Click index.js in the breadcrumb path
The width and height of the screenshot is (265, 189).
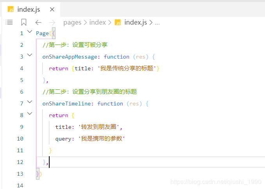(x=135, y=23)
